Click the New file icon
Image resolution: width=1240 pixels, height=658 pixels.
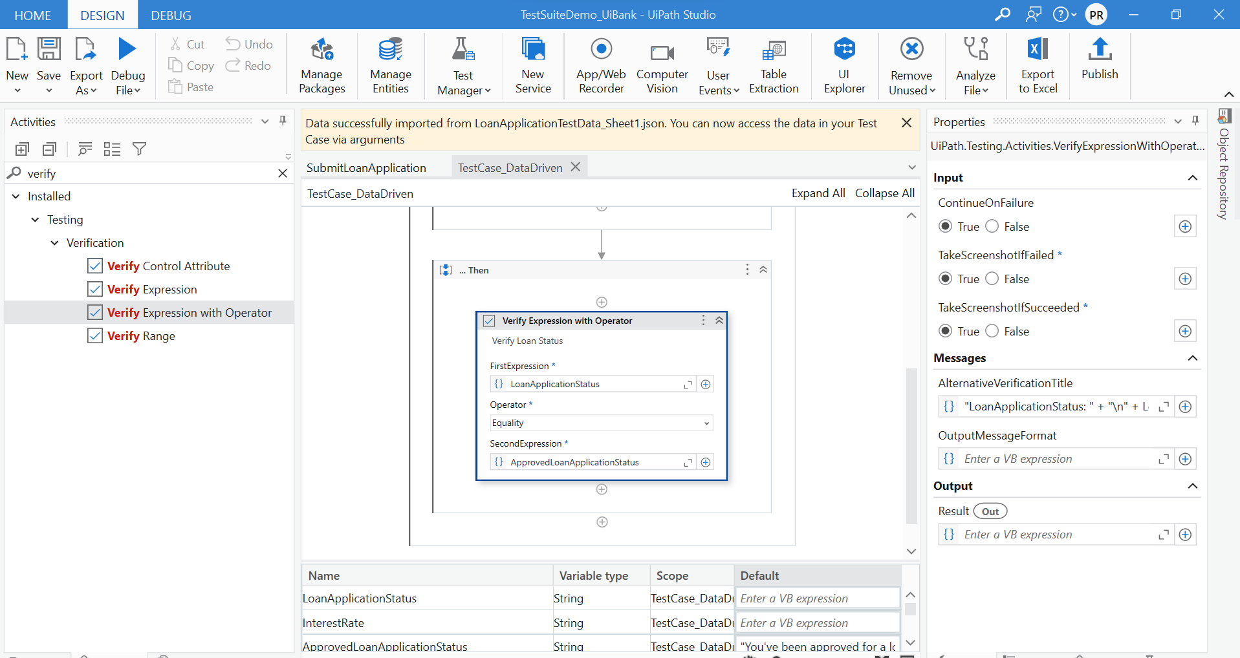pyautogui.click(x=17, y=49)
